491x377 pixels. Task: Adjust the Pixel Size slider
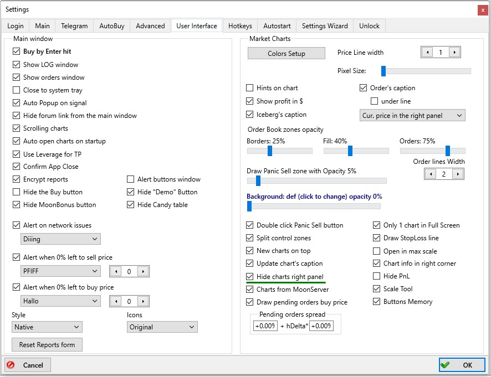click(x=383, y=71)
